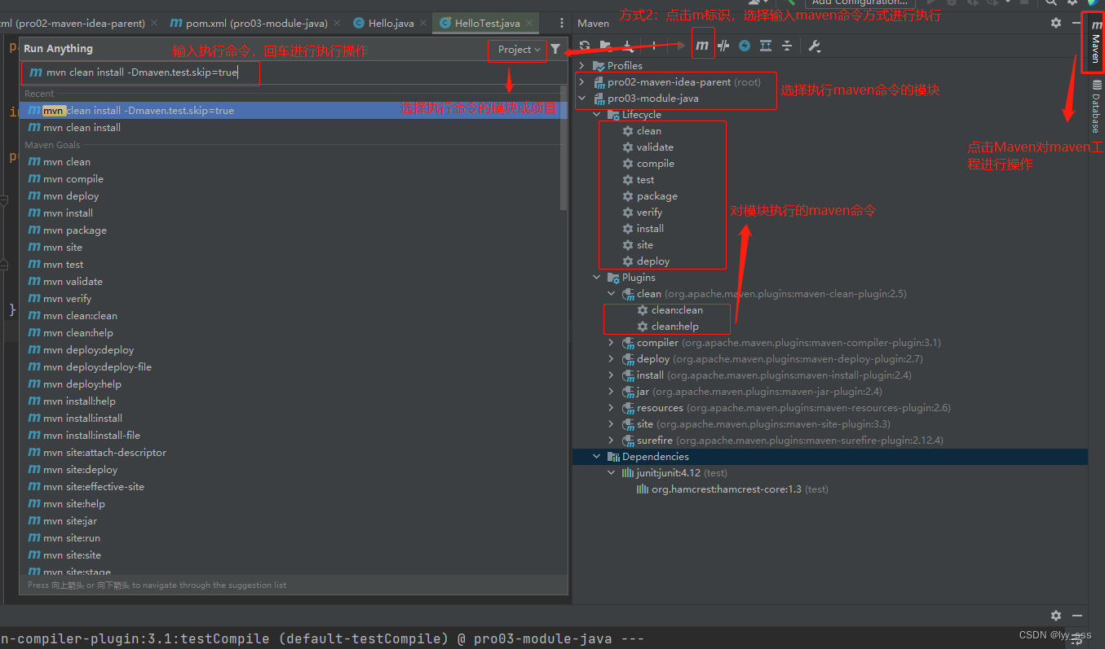This screenshot has height=649, width=1105.
Task: Click the Maven side tool window tab
Action: tap(1095, 42)
